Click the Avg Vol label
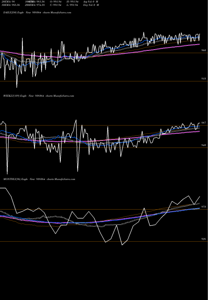This screenshot has width=208, height=300. click(x=91, y=2)
